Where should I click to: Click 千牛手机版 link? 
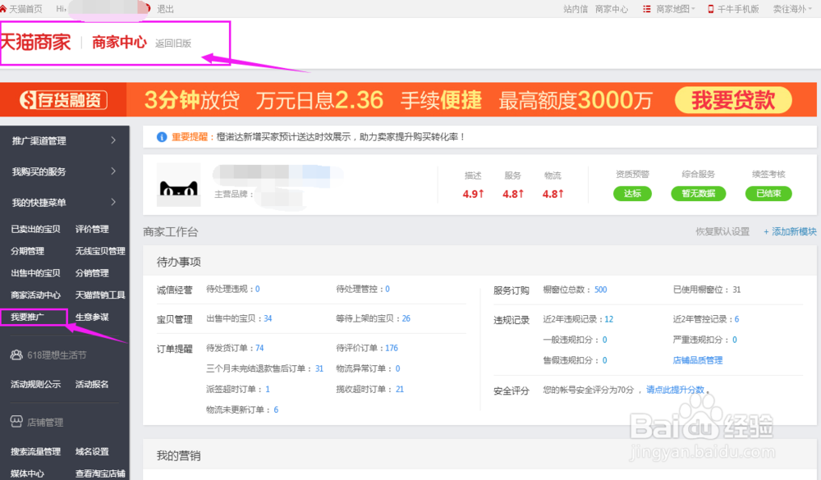738,9
